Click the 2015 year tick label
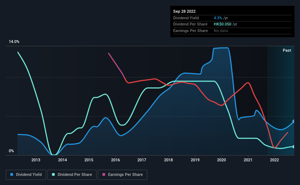Image resolution: width=300 pixels, height=185 pixels. [x=89, y=160]
